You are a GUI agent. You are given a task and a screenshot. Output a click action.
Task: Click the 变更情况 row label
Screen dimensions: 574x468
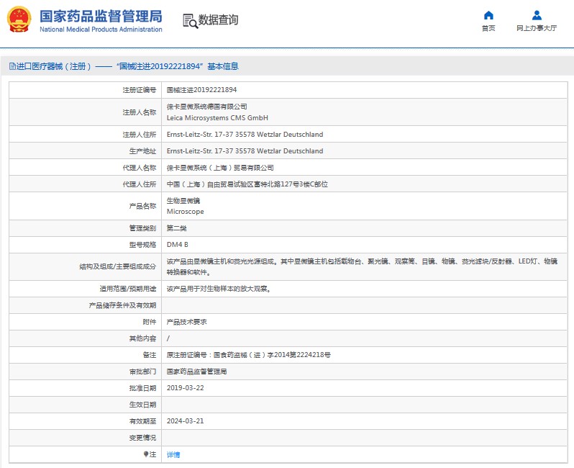[142, 438]
